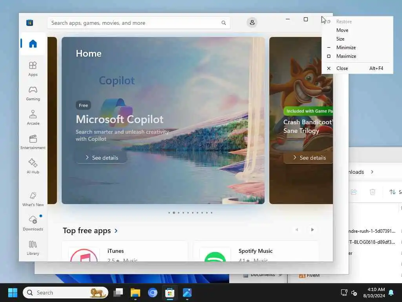Open the Home tab in Store sidebar
The width and height of the screenshot is (402, 302).
click(33, 44)
